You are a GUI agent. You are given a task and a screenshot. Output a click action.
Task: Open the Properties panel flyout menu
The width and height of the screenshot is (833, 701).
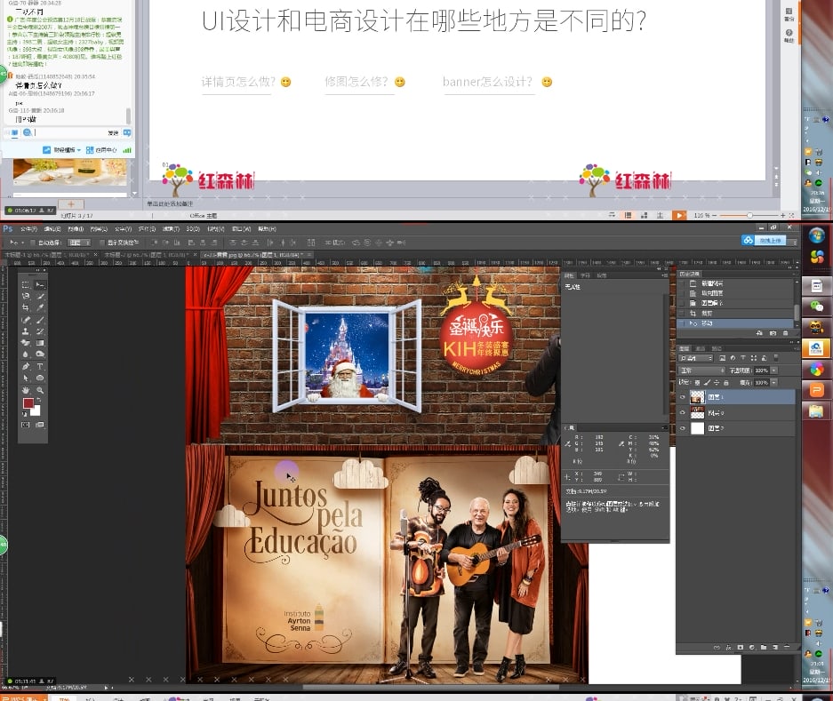[664, 275]
